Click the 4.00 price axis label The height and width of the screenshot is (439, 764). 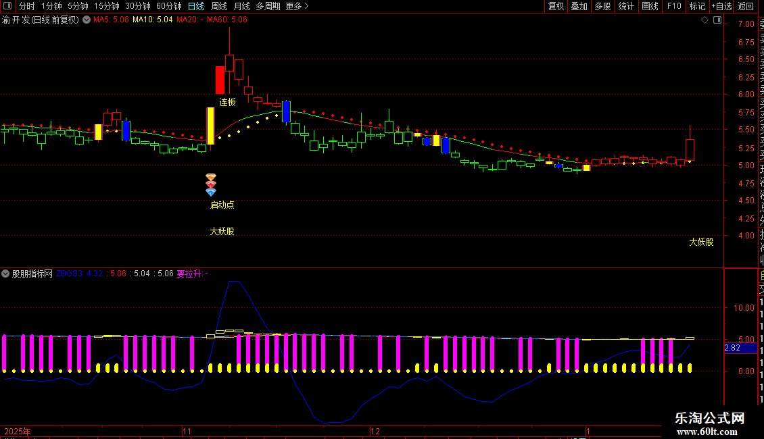[746, 236]
